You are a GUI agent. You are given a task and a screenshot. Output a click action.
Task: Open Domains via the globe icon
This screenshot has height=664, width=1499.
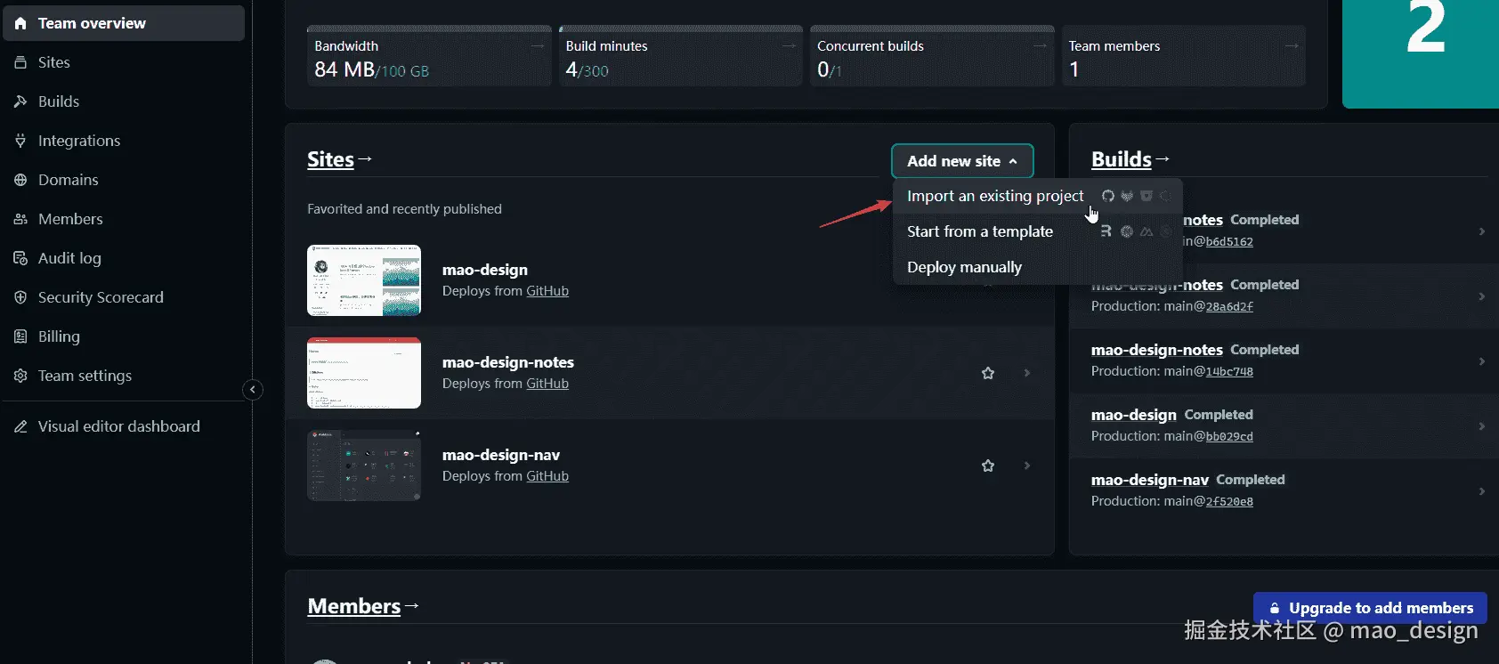click(x=20, y=180)
